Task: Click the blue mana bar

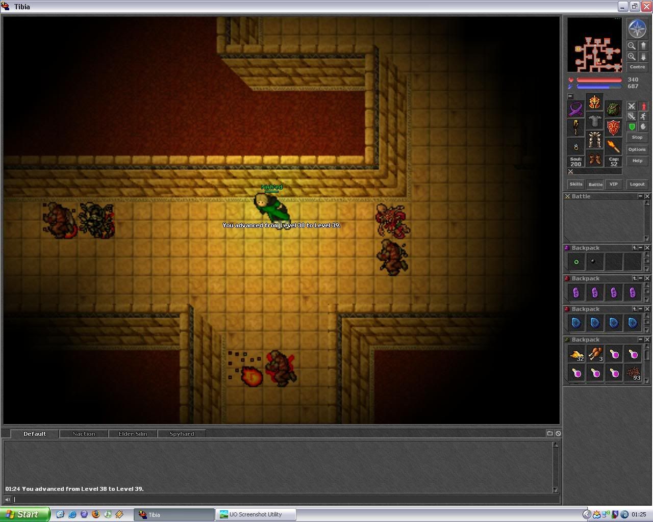Action: (599, 87)
